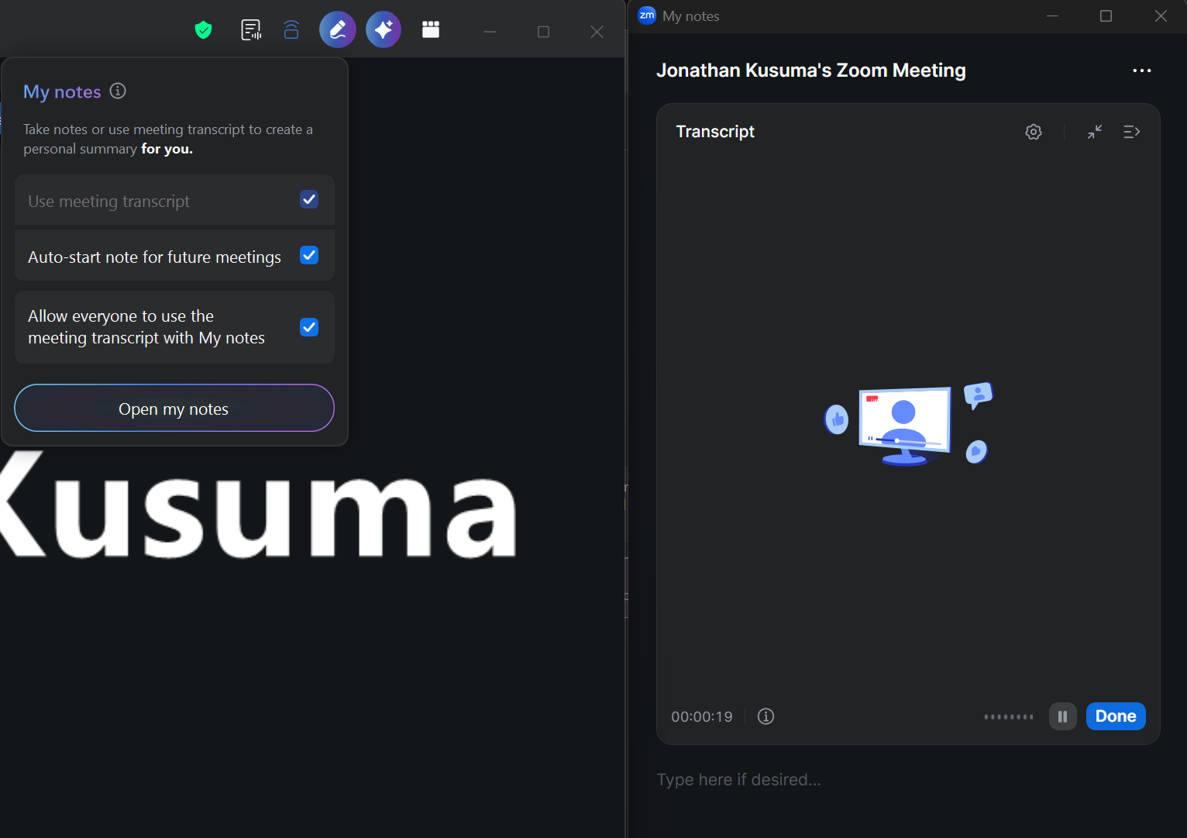Click the grid view layout icon

pos(431,29)
